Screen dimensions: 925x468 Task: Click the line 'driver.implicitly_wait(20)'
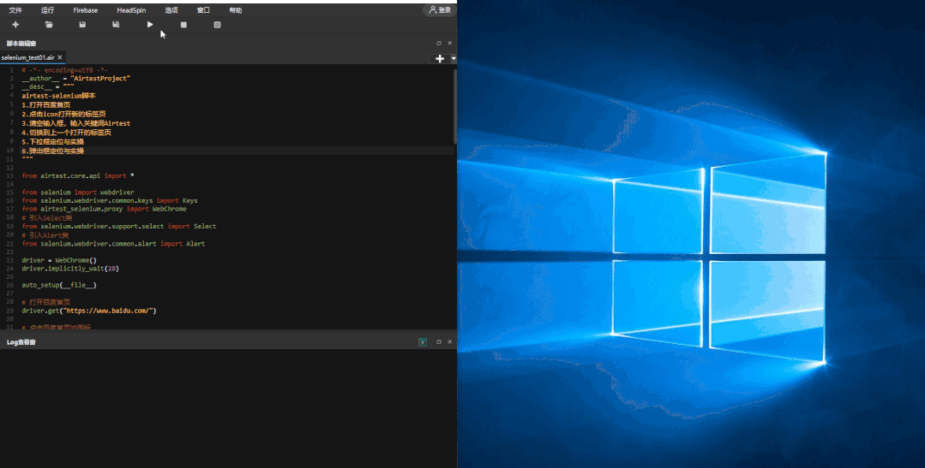point(70,269)
